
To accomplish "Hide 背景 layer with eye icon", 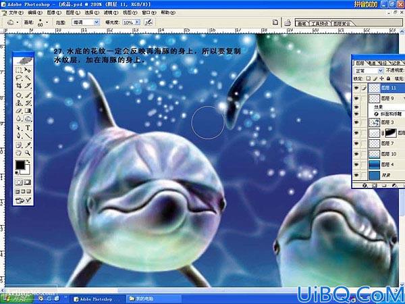I will click(356, 175).
